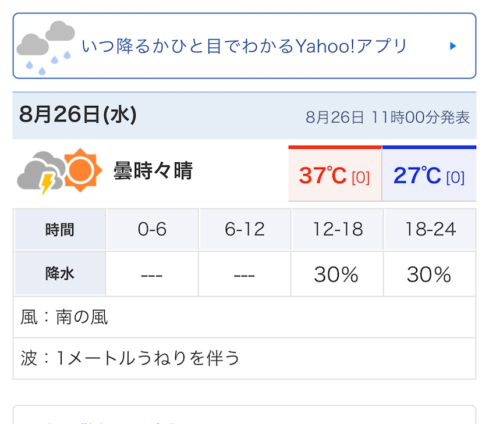The height and width of the screenshot is (424, 489).
Task: Click the thundercloud weather icon
Action: pos(41,172)
